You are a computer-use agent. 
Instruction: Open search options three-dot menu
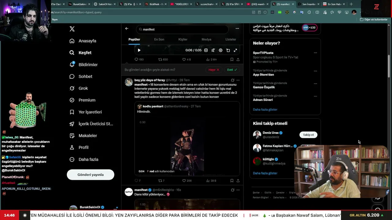[237, 28]
